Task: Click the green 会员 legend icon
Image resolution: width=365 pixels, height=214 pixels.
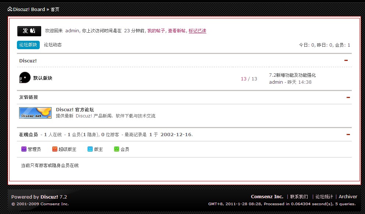Action: pos(117,149)
